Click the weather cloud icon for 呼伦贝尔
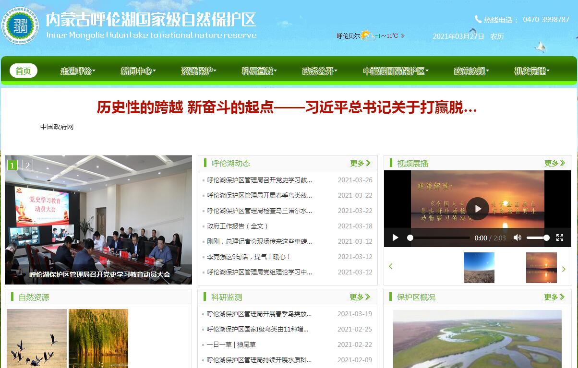This screenshot has height=368, width=578. [x=368, y=36]
